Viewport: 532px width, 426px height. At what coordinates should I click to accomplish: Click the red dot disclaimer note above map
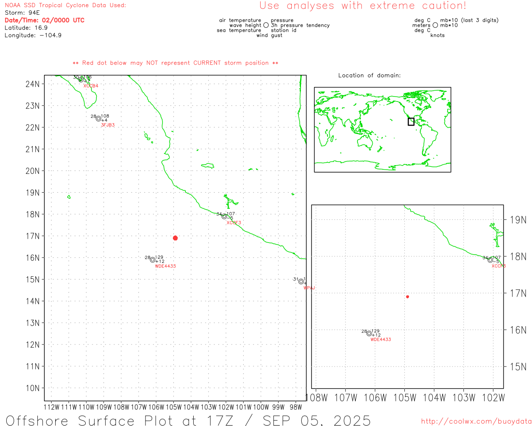coord(175,63)
